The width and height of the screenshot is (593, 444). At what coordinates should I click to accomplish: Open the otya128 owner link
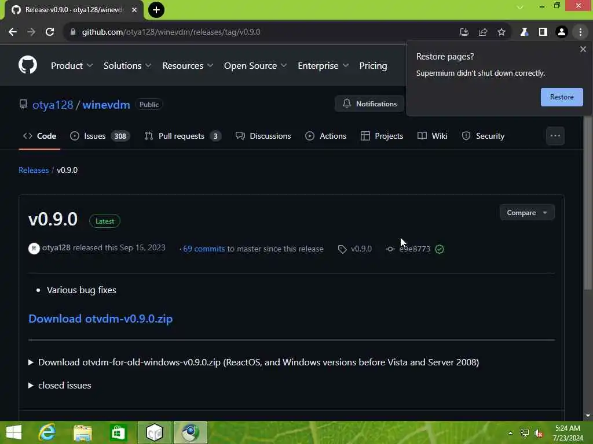(53, 105)
